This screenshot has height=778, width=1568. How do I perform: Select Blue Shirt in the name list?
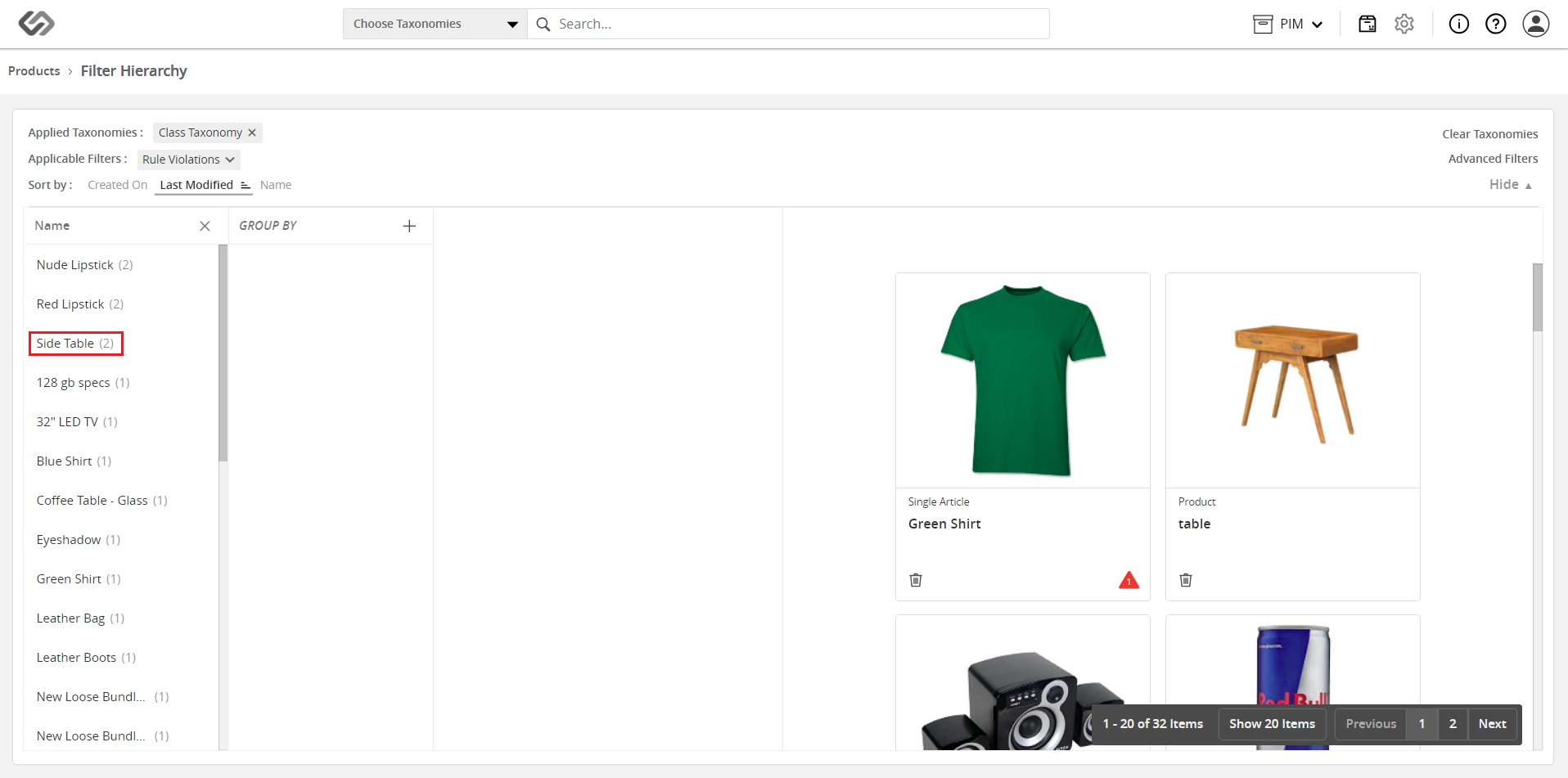(74, 461)
